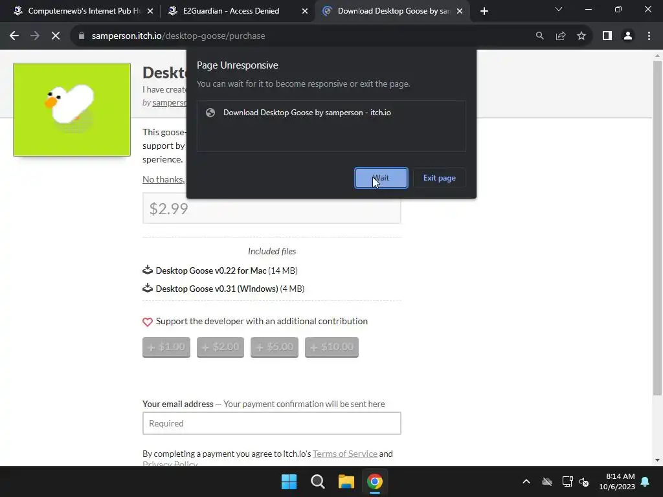Click the globe icon in the unresponsive page list
The width and height of the screenshot is (663, 497).
(210, 113)
